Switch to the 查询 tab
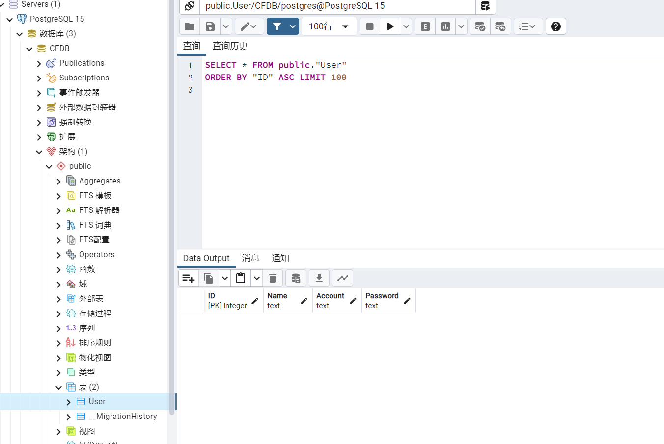 point(192,46)
